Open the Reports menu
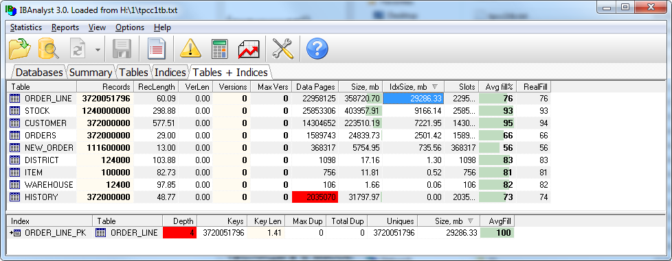672x261 pixels. coord(65,27)
